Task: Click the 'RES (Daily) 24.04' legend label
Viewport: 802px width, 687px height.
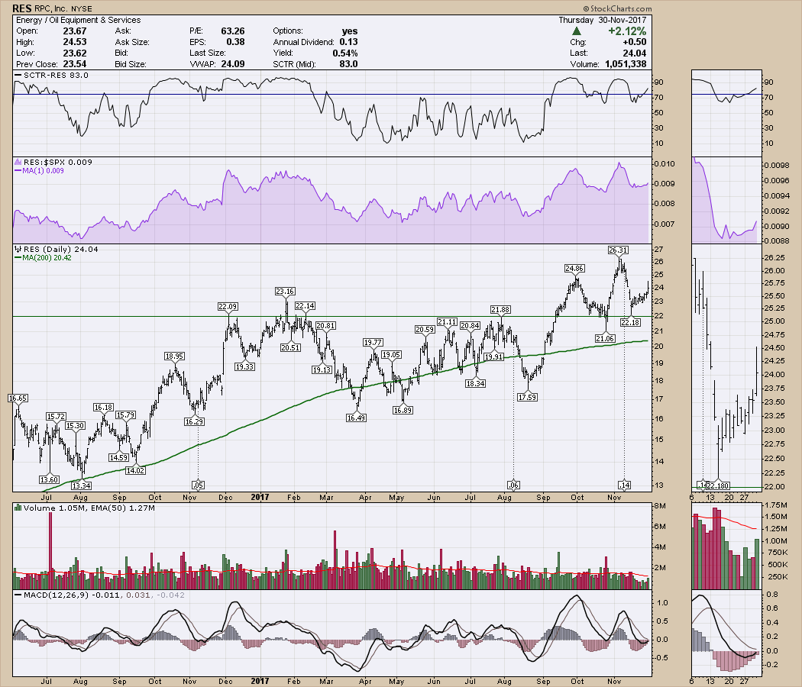Action: [61, 249]
